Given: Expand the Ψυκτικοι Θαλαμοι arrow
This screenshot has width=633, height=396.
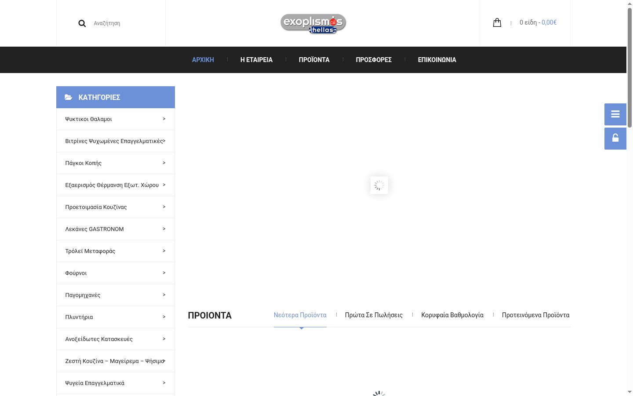Looking at the screenshot, I should point(164,119).
